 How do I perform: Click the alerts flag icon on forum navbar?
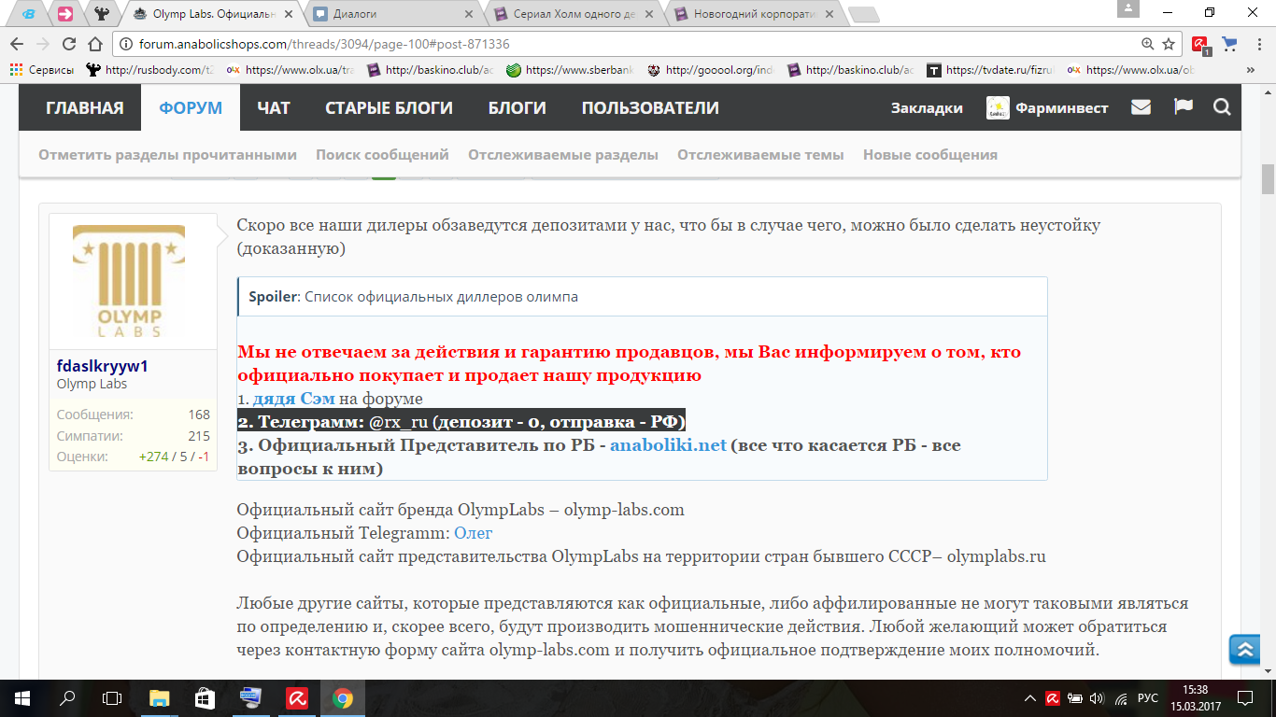click(x=1182, y=107)
